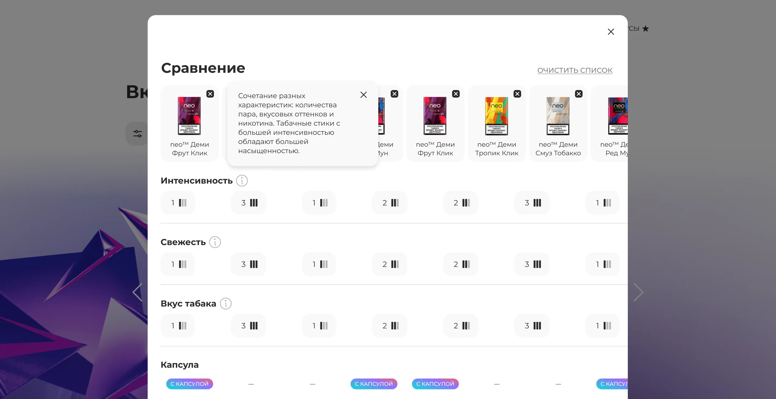This screenshot has width=776, height=399.
Task: Remove Деми Смуз Тобакко from comparison
Action: [x=578, y=94]
